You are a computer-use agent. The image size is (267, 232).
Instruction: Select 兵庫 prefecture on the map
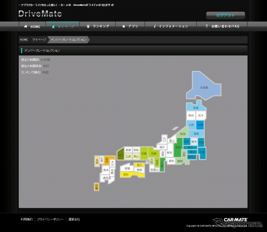(x=144, y=153)
